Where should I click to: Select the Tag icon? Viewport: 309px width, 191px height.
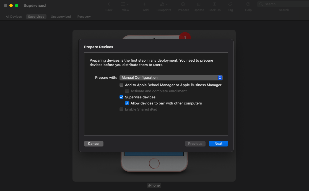[x=230, y=4]
